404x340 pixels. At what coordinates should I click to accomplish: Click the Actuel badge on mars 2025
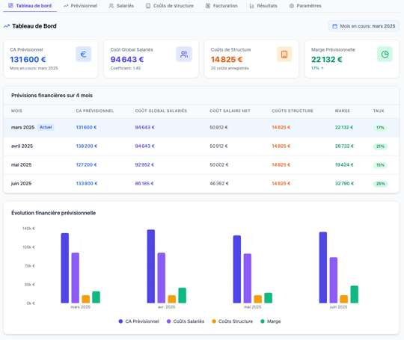coord(46,127)
